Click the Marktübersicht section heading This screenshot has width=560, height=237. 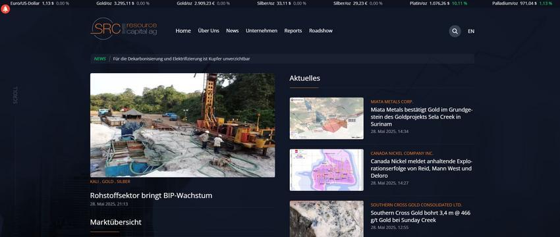(116, 222)
